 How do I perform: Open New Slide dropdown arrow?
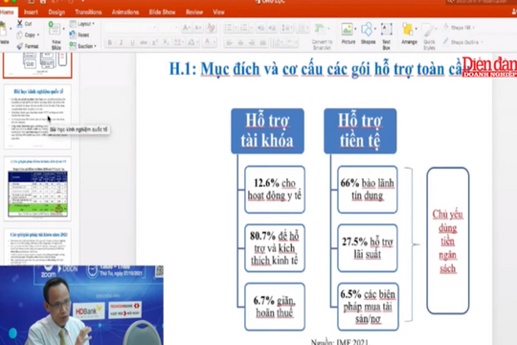[63, 29]
